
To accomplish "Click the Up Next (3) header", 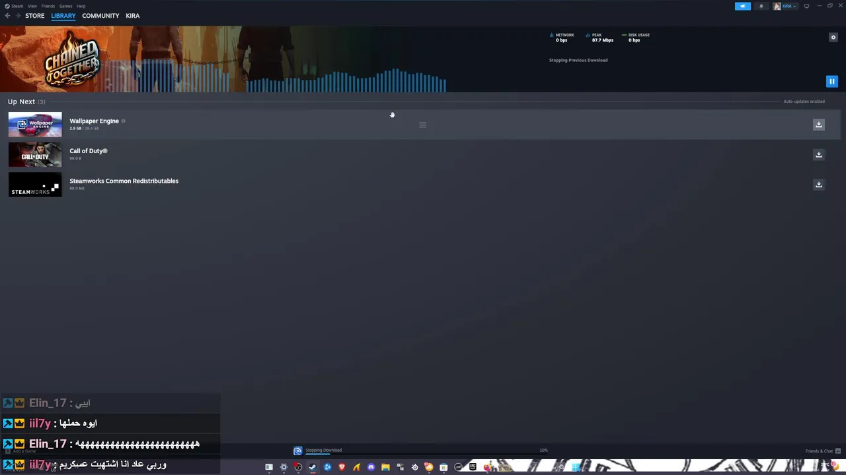I will tap(26, 102).
